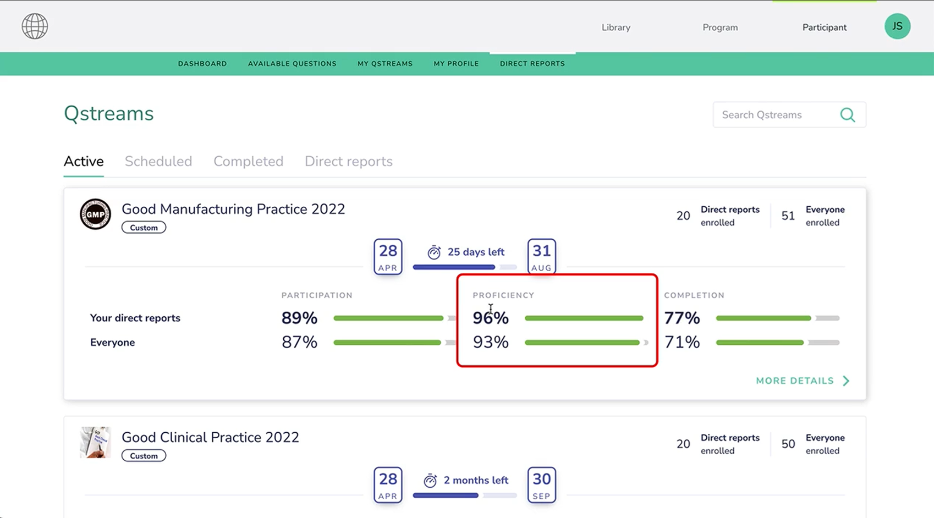This screenshot has height=518, width=934.
Task: Click the Qstreams page heading
Action: pos(109,114)
